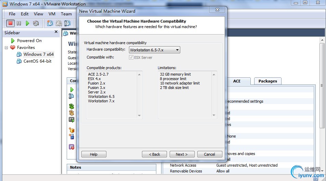Click the Suspend (pause) toolbar icon
The width and height of the screenshot is (326, 181).
coord(19,23)
